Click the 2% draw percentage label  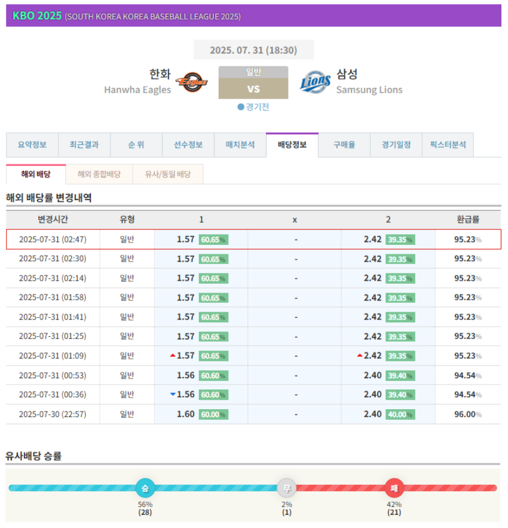(x=287, y=505)
